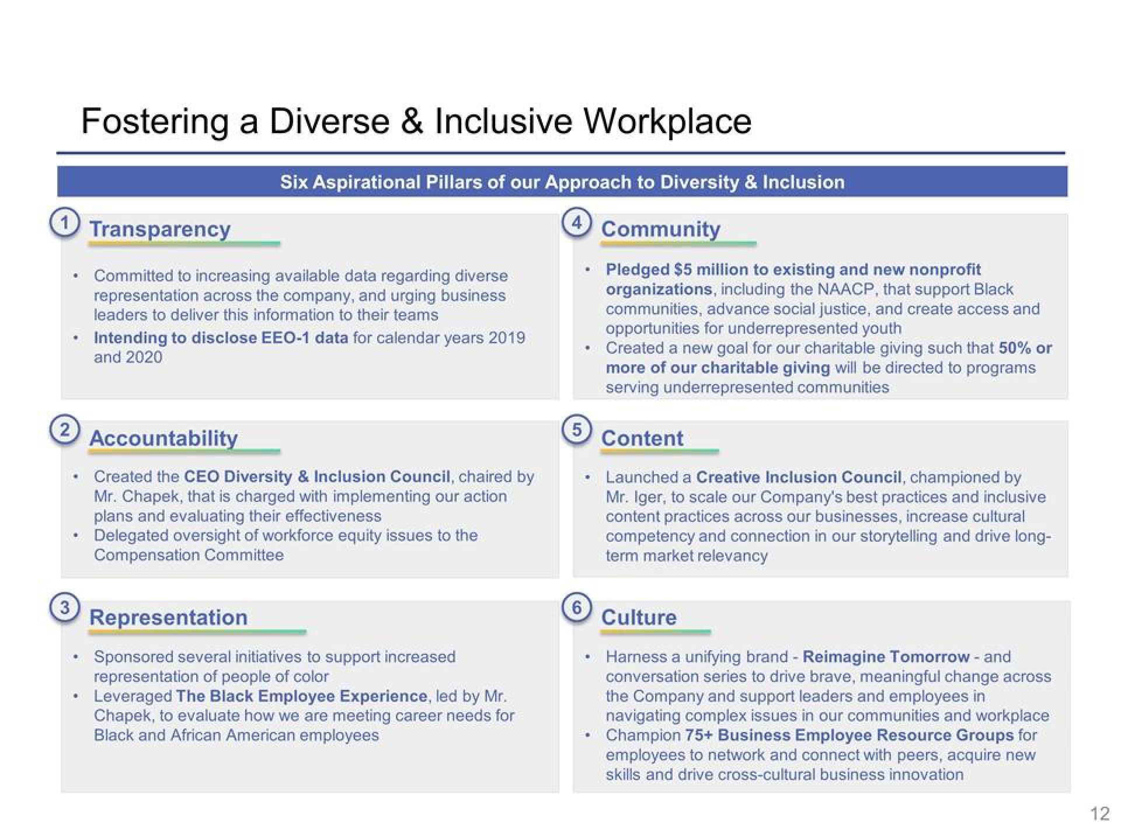Screen dimensions: 1121x840
Task: Click page number 12
Action: pos(1099,813)
